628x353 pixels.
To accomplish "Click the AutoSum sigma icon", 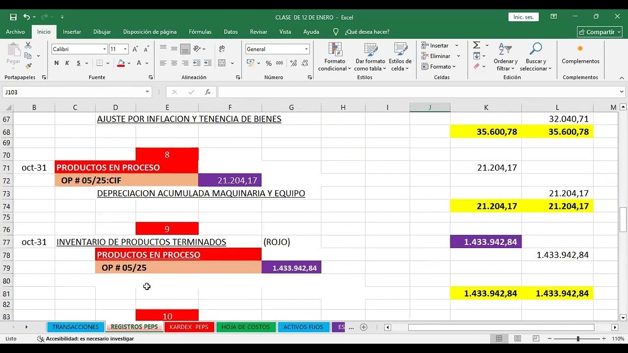I will 476,45.
